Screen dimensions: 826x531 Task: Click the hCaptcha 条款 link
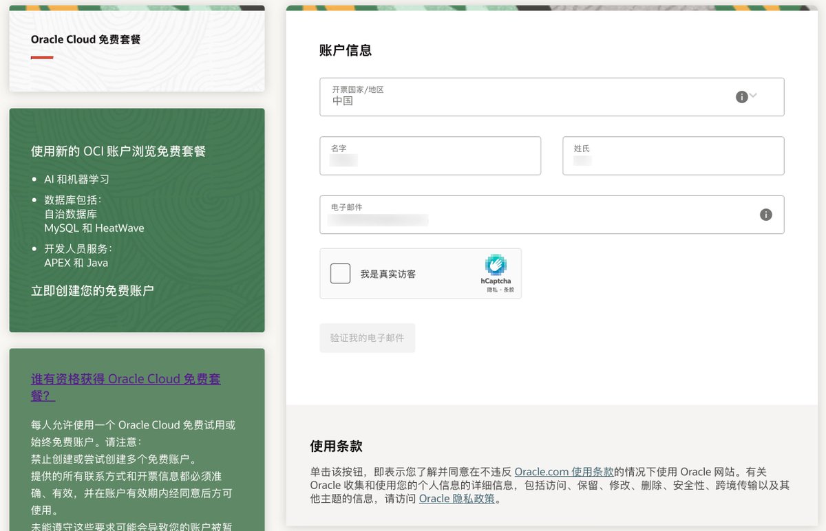(x=509, y=290)
